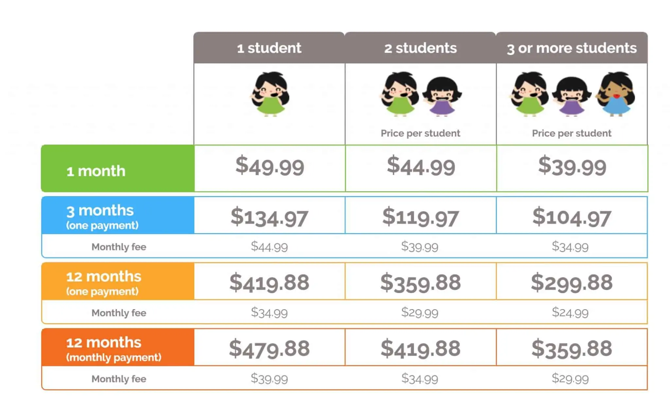Viewport: 670px width, 408px height.
Task: Select the 3 or more students header
Action: [x=572, y=48]
